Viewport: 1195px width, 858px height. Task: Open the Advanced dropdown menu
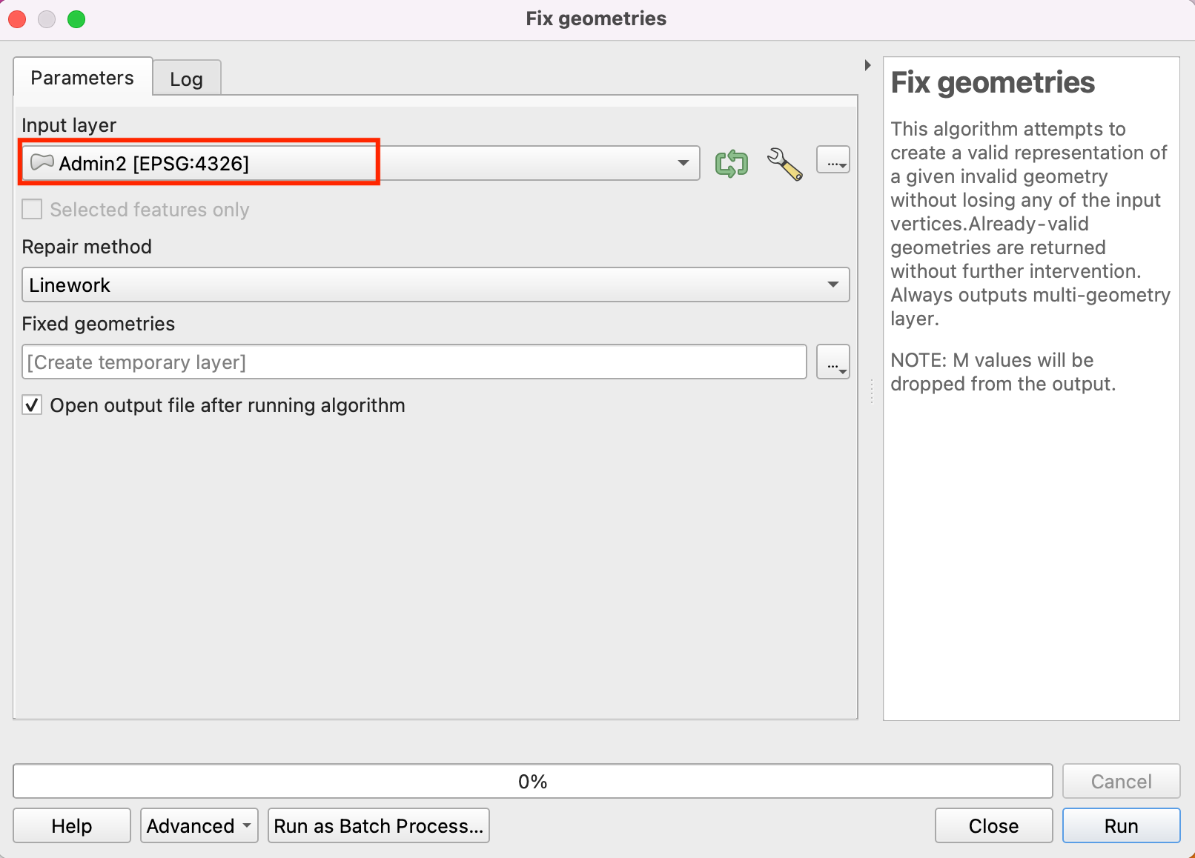pyautogui.click(x=199, y=825)
